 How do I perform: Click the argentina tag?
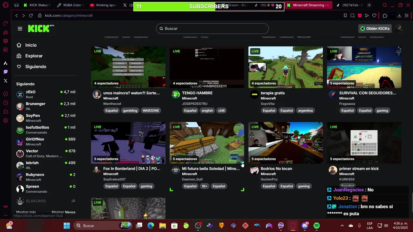click(x=305, y=111)
